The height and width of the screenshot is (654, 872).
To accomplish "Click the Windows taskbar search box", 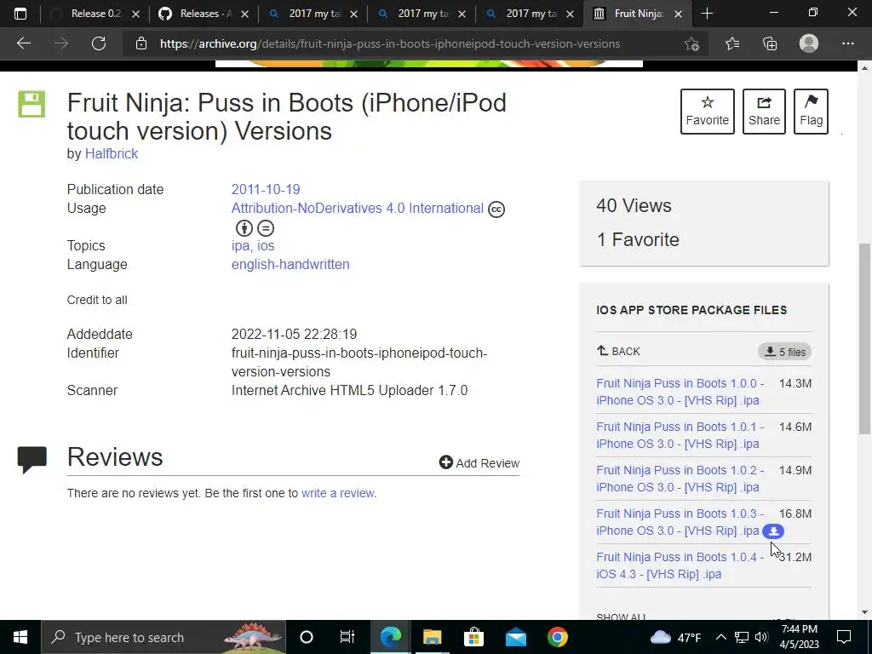I will (163, 637).
